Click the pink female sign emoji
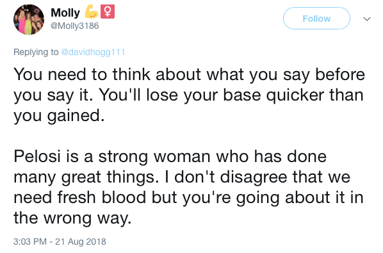 [x=108, y=12]
